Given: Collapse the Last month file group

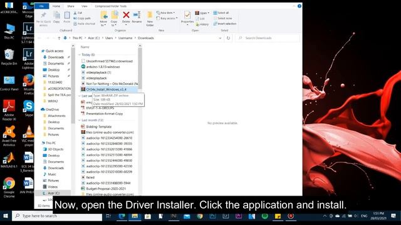Looking at the screenshot, I should pos(80,120).
